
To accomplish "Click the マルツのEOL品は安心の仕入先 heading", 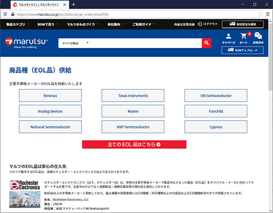I will (38, 166).
